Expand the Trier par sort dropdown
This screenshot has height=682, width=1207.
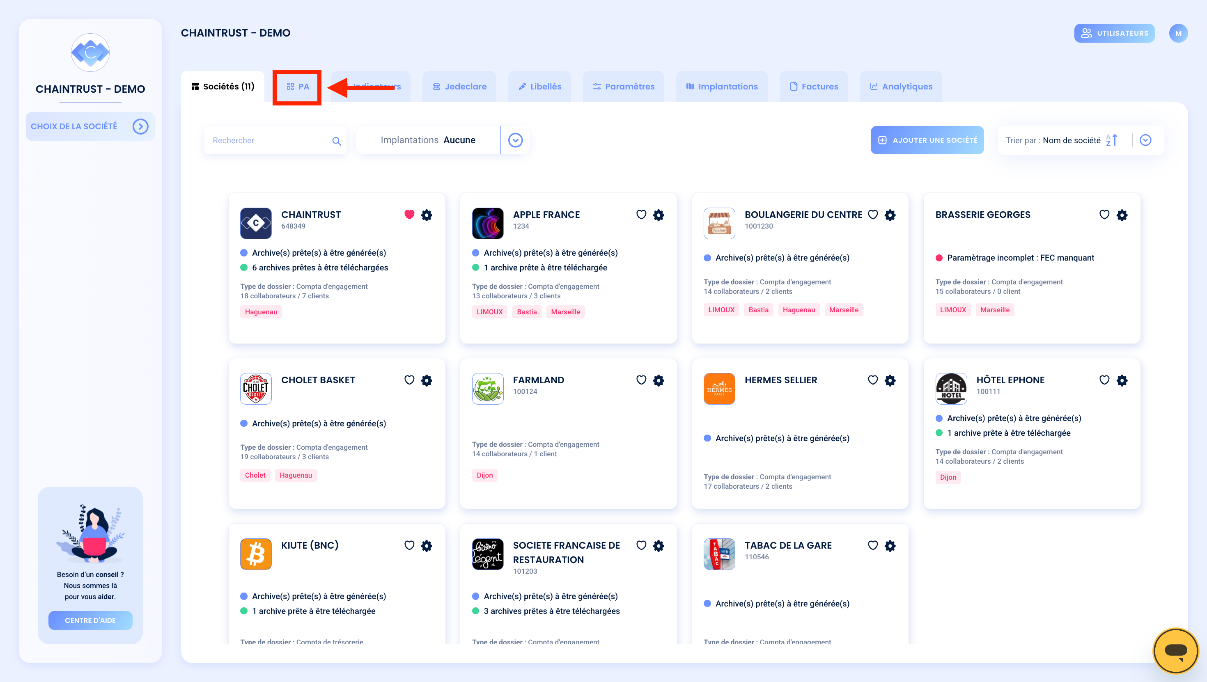(x=1145, y=140)
